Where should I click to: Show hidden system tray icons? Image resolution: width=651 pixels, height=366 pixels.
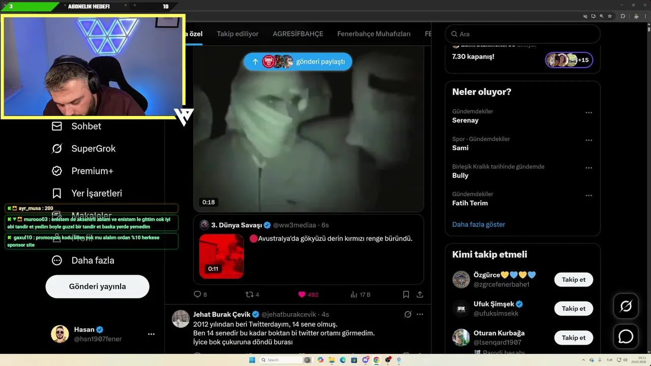point(583,360)
